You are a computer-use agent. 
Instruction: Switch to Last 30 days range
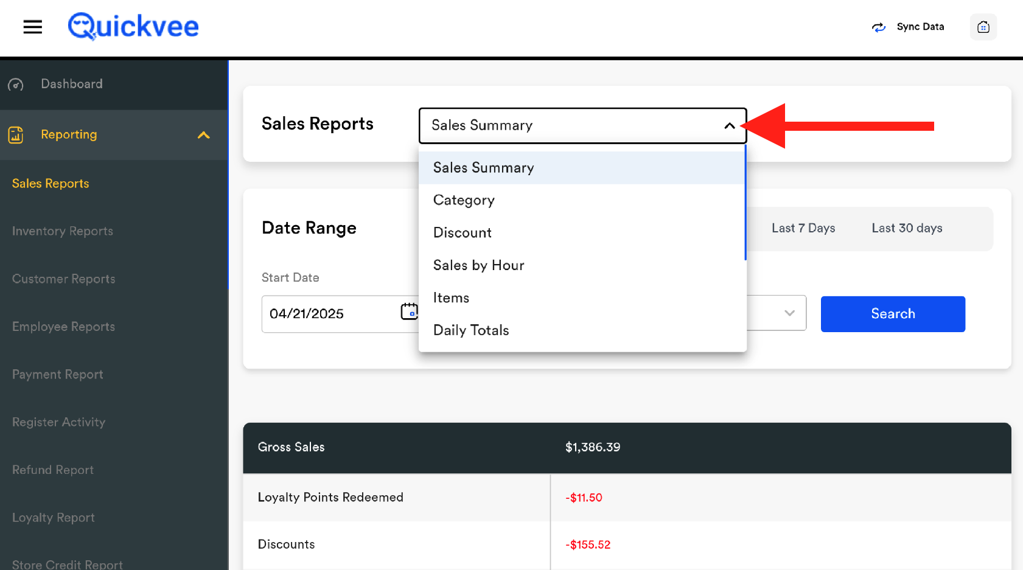(907, 228)
